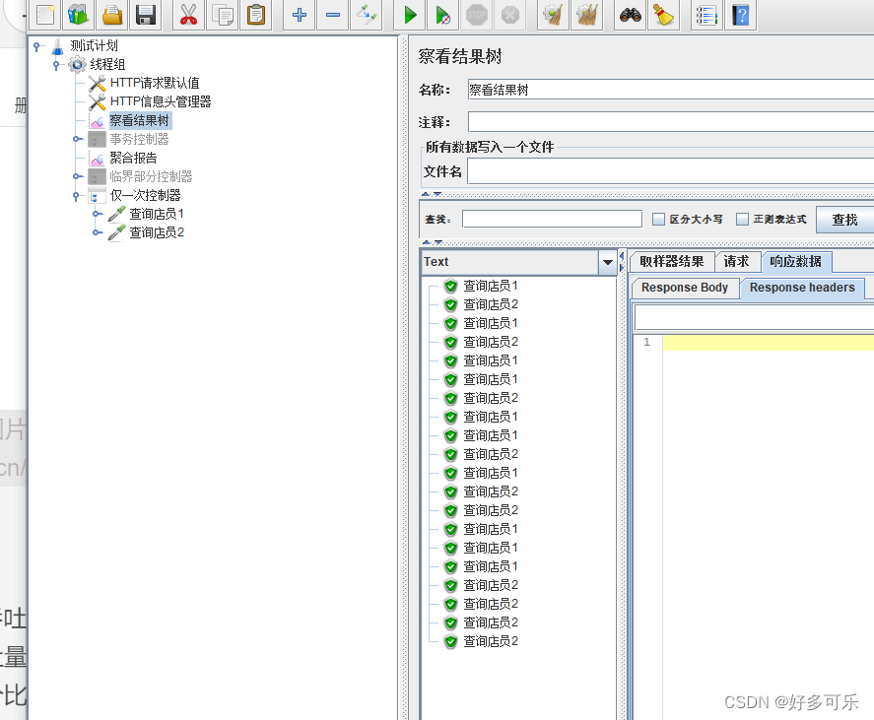Screen dimensions: 874x720
Task: Click the Cut scissors icon
Action: pos(188,15)
